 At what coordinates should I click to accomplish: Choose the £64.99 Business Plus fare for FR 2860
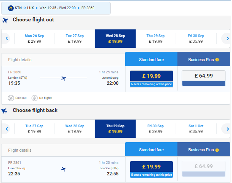pos(204,78)
